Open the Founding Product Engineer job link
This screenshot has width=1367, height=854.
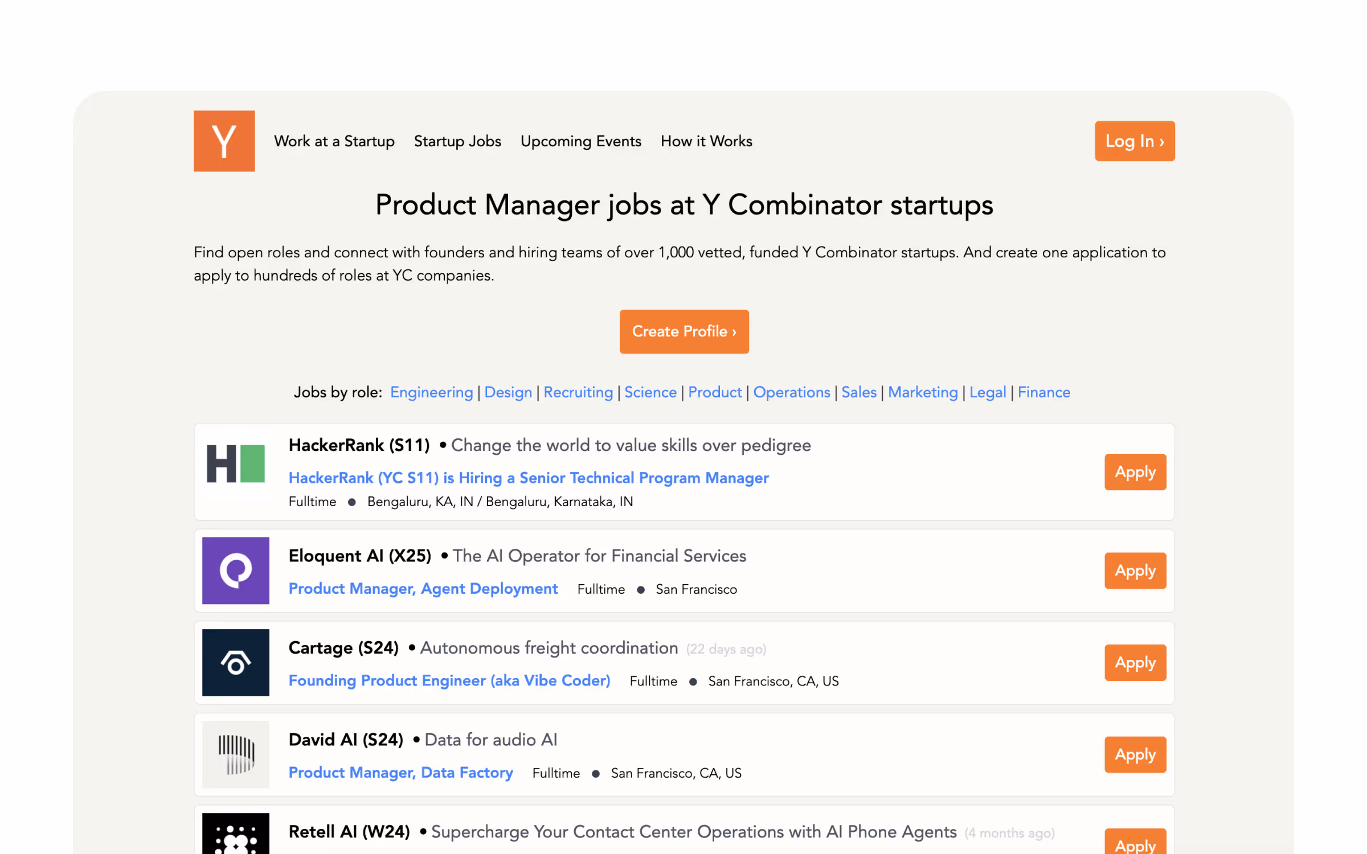coord(449,681)
